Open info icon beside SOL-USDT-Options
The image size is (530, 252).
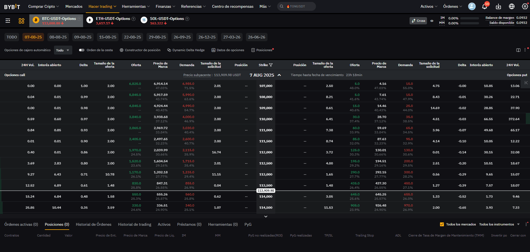187,19
